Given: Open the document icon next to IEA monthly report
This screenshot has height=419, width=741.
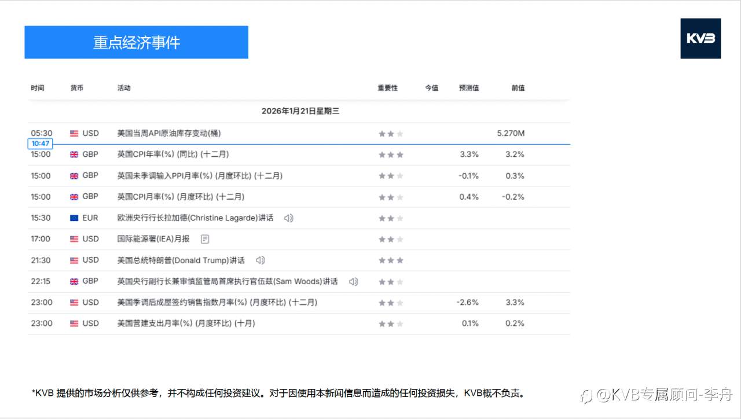Looking at the screenshot, I should point(204,239).
